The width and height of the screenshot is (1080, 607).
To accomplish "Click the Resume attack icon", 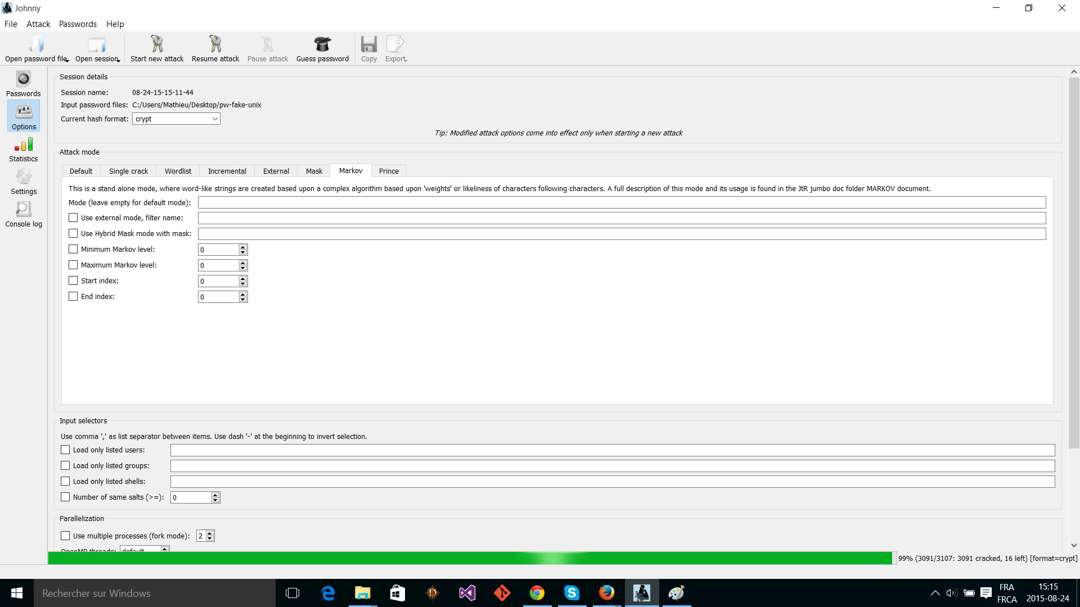I will [x=214, y=44].
